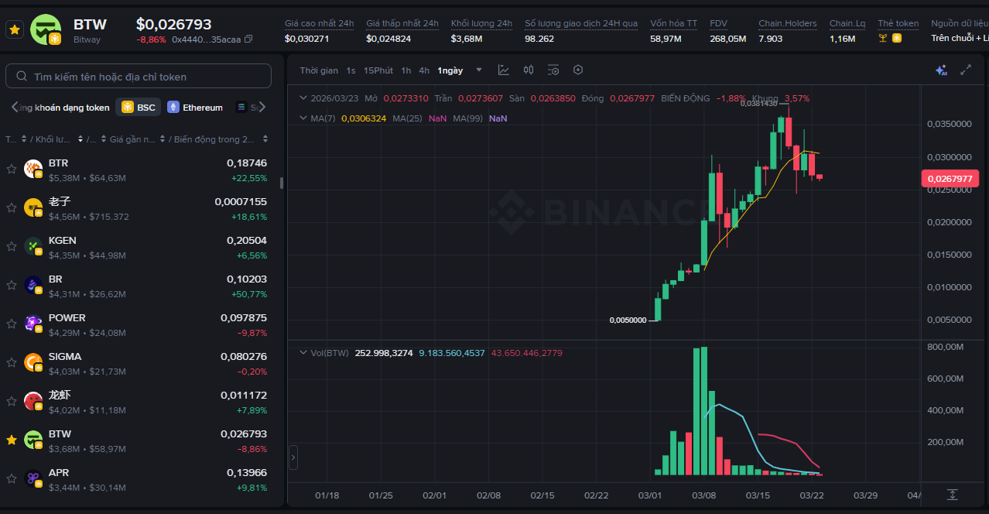Favorite the 龙虾 token row
989x514 pixels.
(x=12, y=401)
